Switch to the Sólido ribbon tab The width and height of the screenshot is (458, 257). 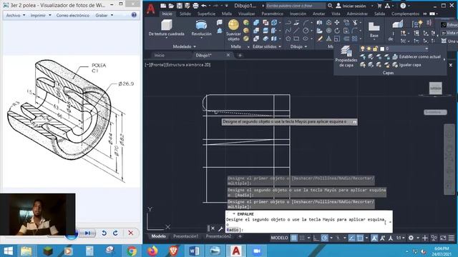[185, 14]
